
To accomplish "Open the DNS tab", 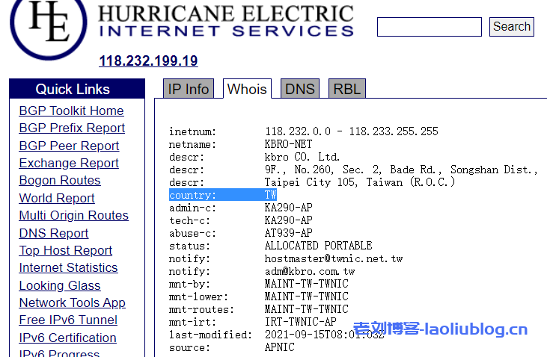I will click(300, 89).
